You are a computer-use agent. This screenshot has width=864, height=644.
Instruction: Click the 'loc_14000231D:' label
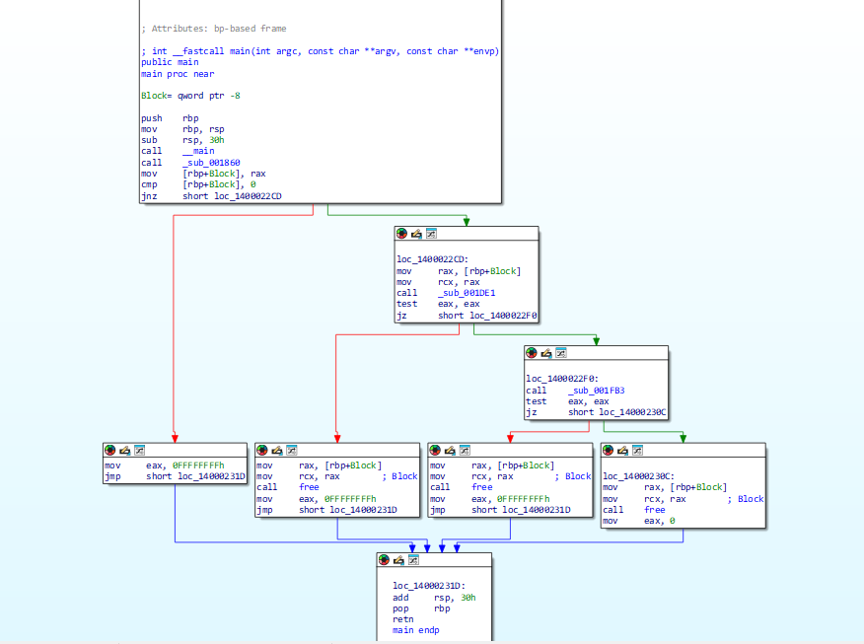(x=429, y=586)
